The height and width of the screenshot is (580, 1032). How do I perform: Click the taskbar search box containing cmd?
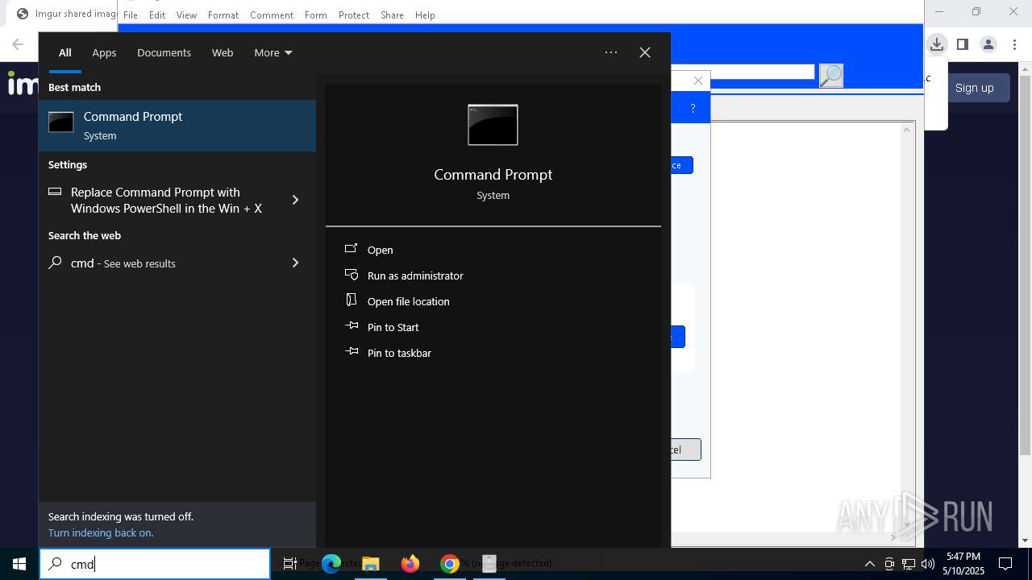(155, 564)
